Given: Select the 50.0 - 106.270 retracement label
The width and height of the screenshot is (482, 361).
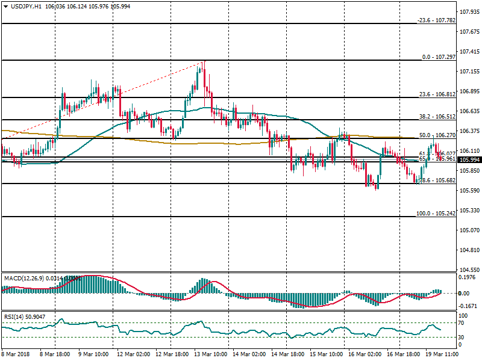Looking at the screenshot, I should [436, 135].
